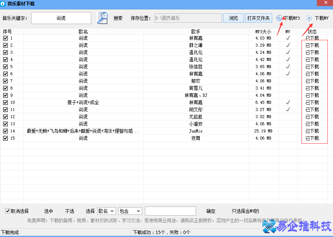Uncheck row 10 傻子+说谎+成全
Screen dimensions: 333x237
(x=5, y=102)
